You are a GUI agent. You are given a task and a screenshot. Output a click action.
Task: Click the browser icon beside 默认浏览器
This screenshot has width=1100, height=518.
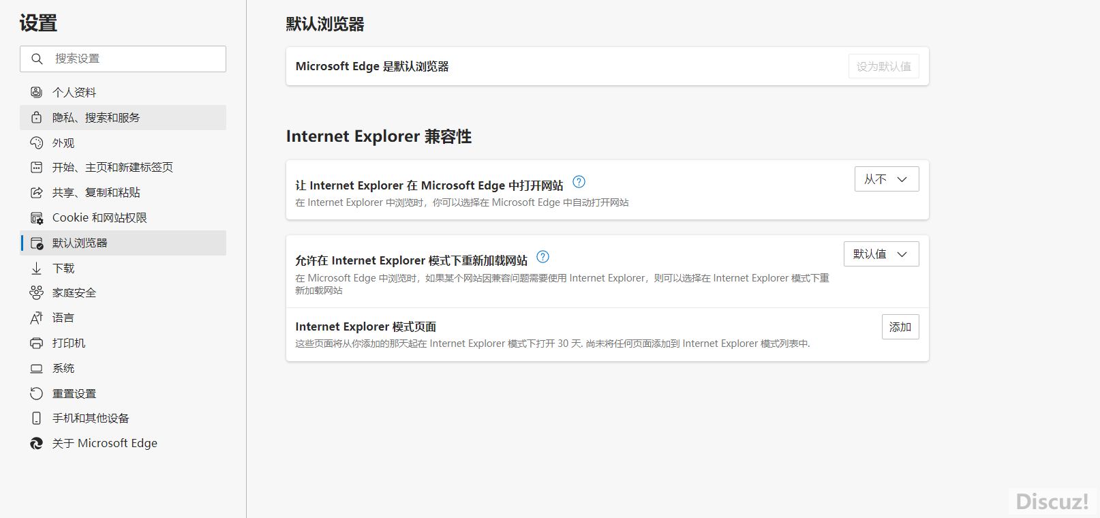37,243
